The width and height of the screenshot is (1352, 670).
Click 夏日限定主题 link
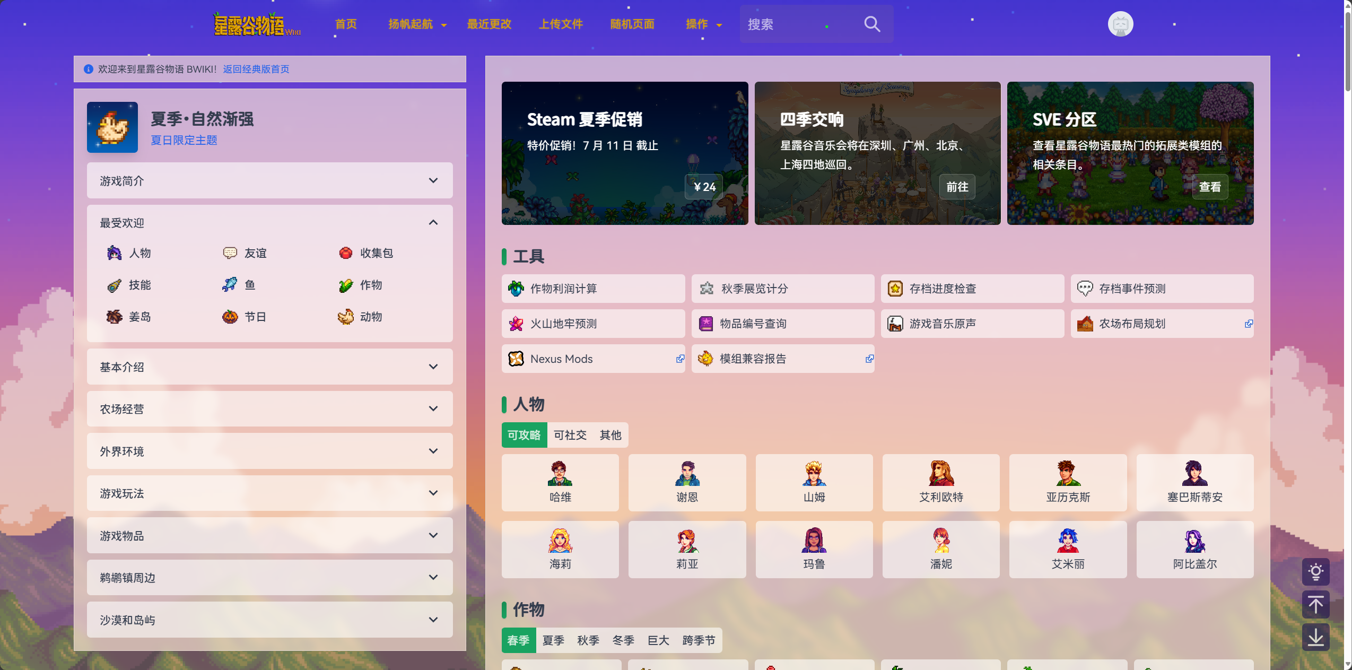pyautogui.click(x=184, y=140)
